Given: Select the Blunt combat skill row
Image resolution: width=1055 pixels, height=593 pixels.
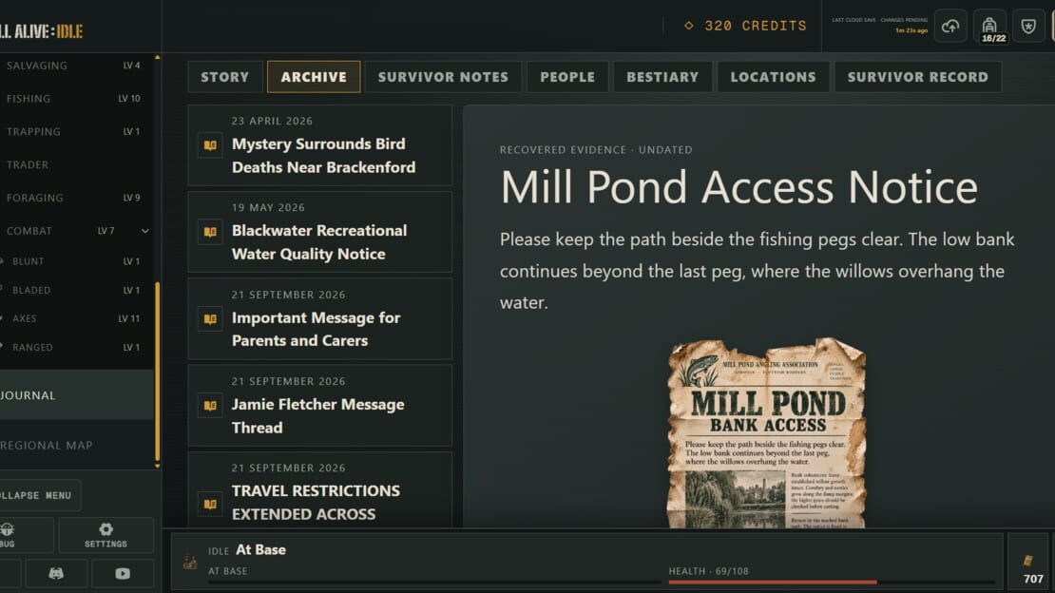Looking at the screenshot, I should tap(77, 261).
